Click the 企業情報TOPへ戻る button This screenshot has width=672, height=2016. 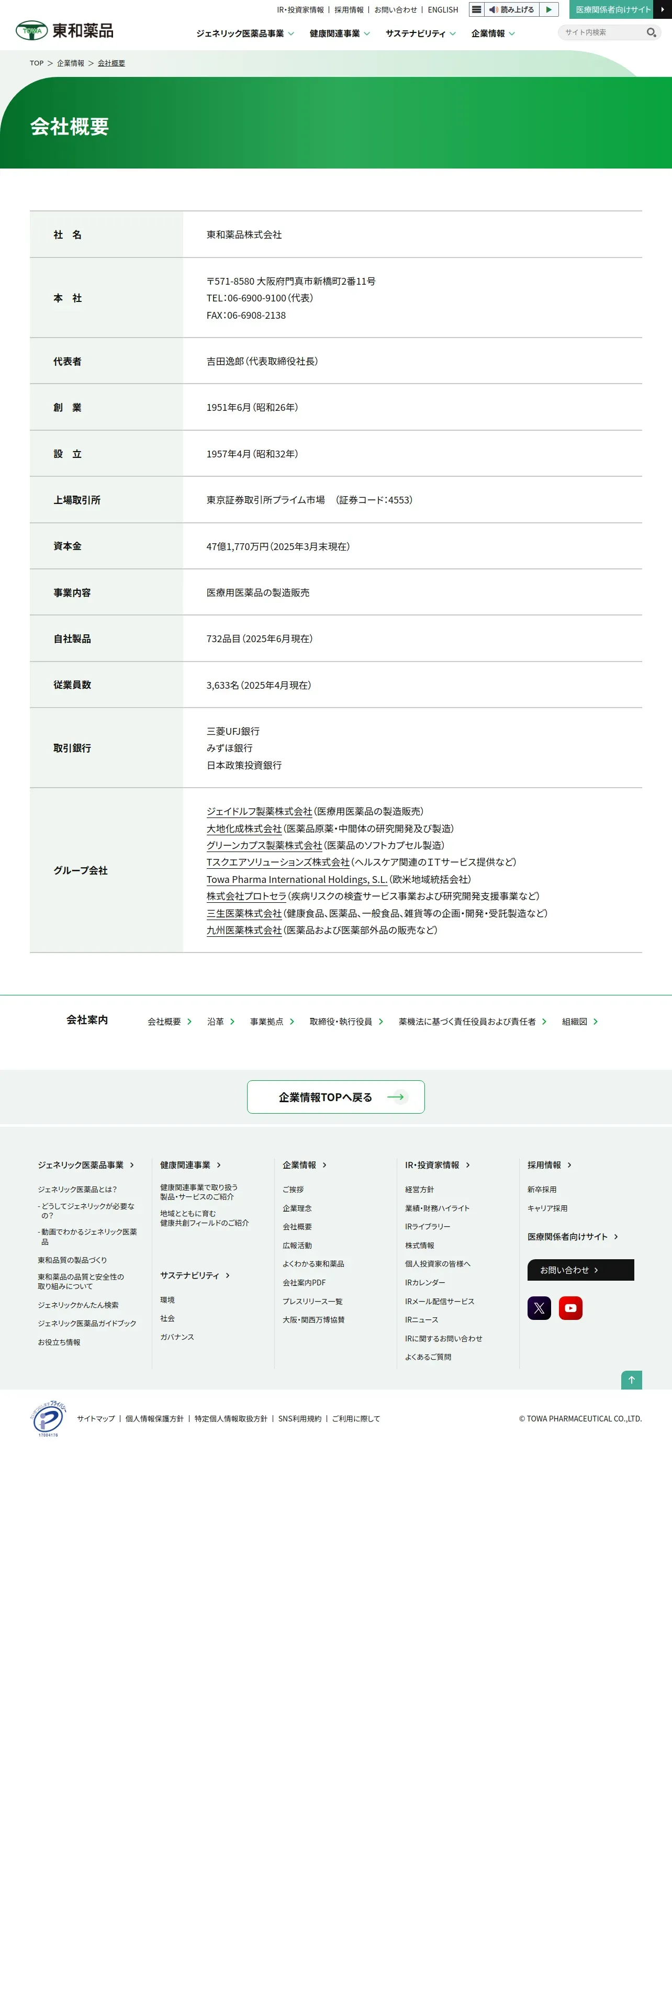[335, 1097]
